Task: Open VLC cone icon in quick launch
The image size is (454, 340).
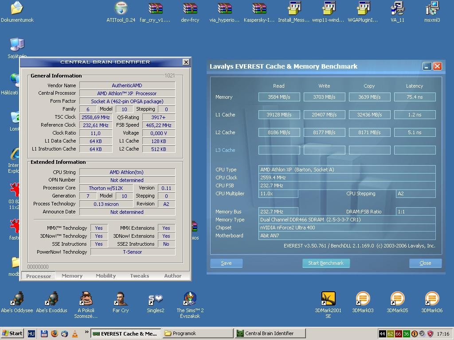Action: (x=74, y=334)
